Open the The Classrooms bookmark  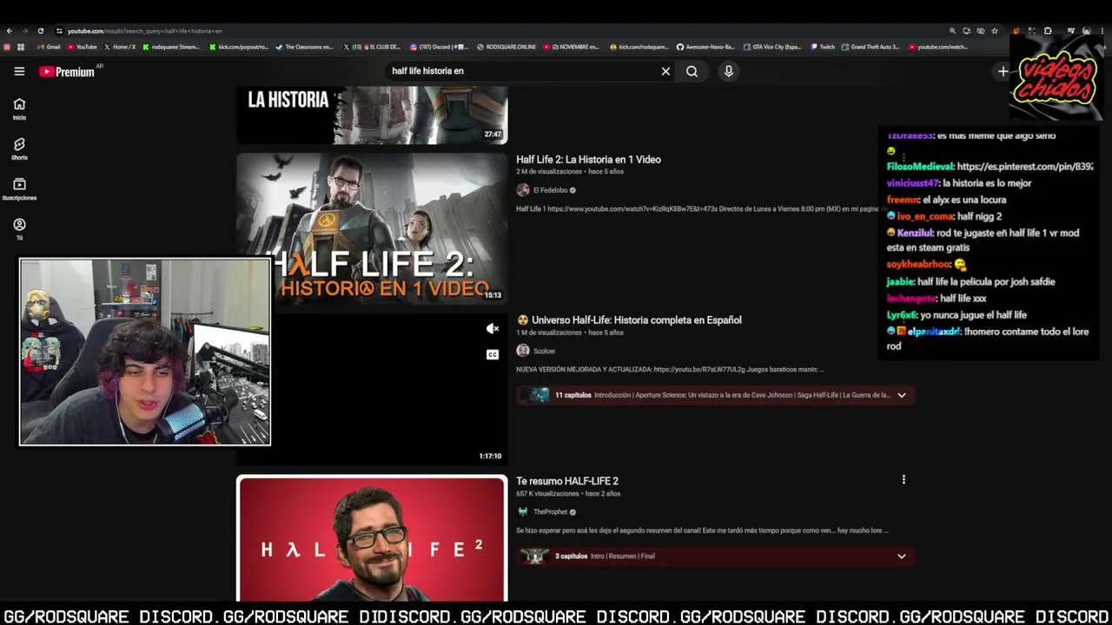coord(304,47)
